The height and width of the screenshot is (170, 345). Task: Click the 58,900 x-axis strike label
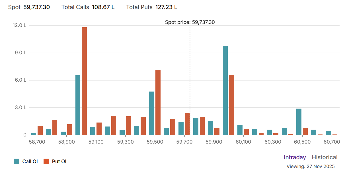[67, 141]
